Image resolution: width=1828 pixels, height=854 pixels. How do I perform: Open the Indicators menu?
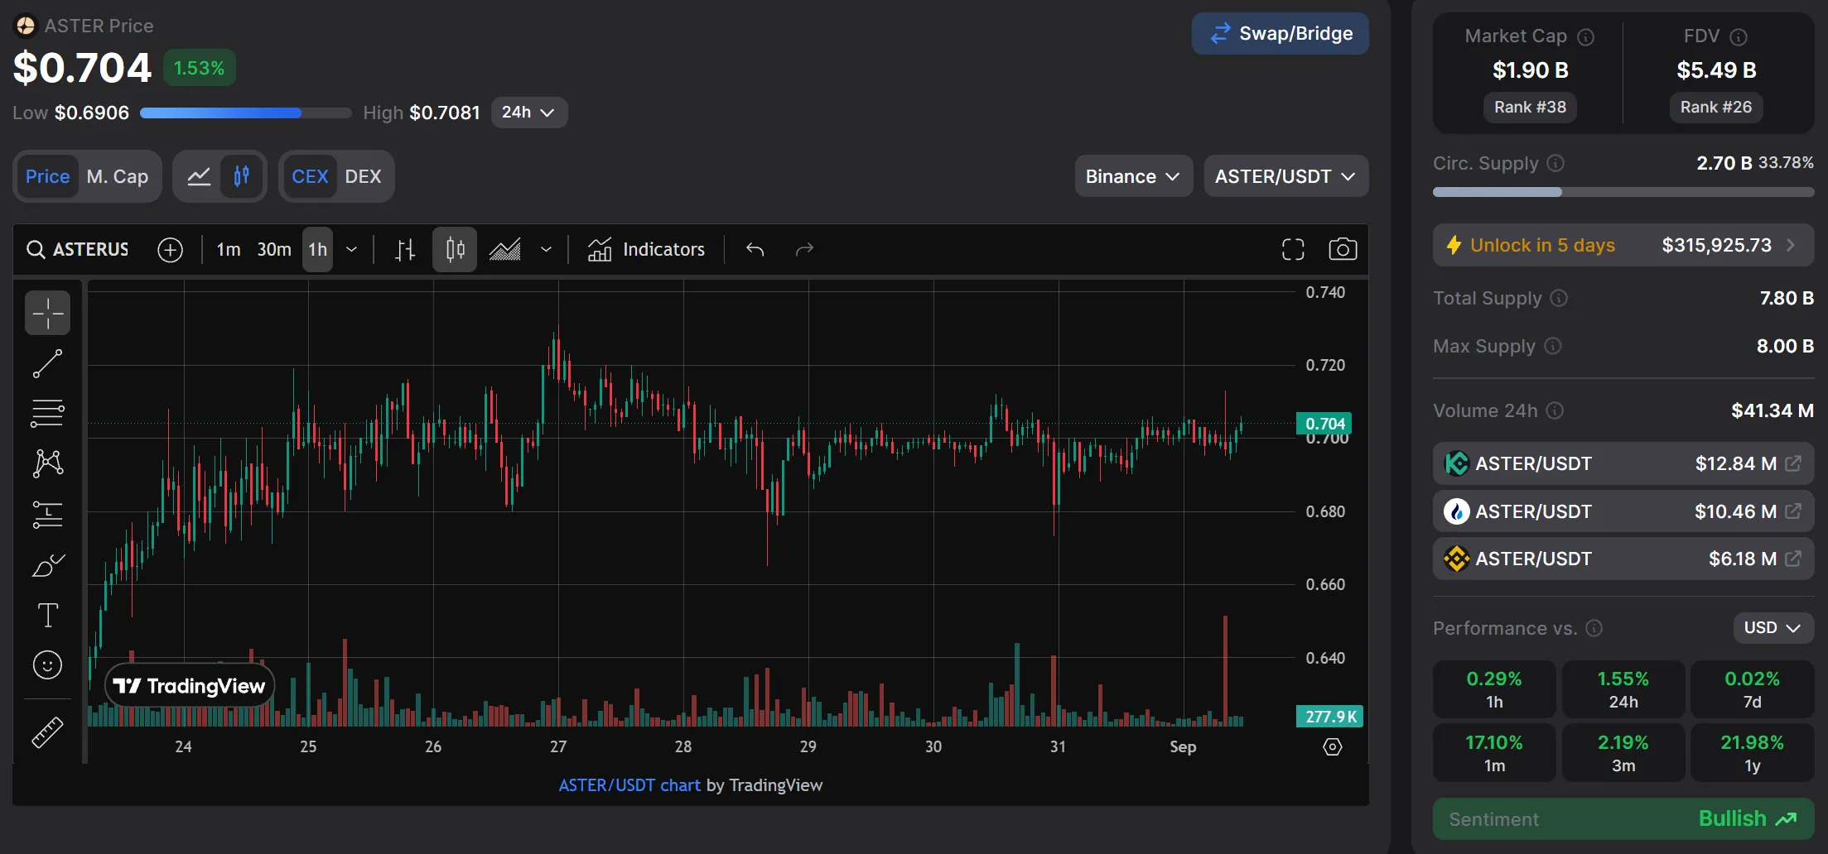pyautogui.click(x=646, y=249)
